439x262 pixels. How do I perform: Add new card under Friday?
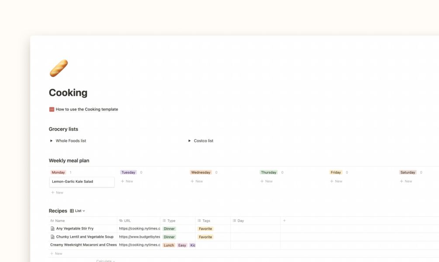[x=336, y=181]
